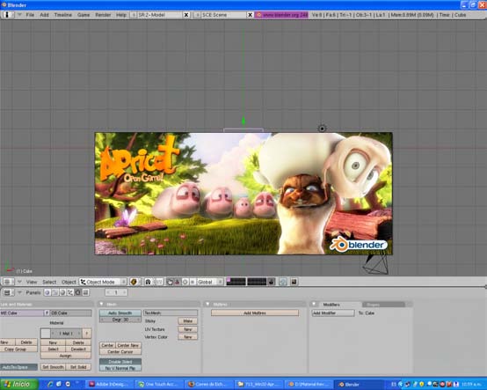This screenshot has height=390, width=487.
Task: Toggle the layer lock icon
Action: (x=272, y=282)
